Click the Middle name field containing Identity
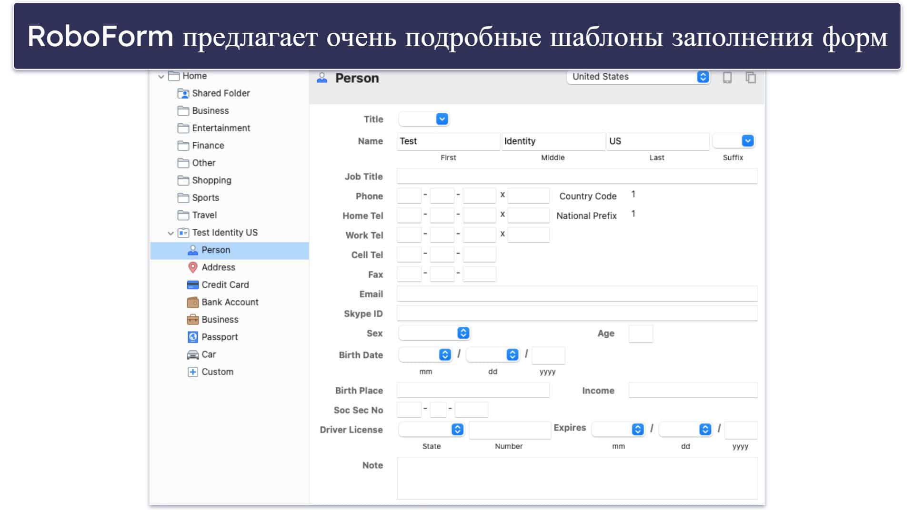Image resolution: width=914 pixels, height=510 pixels. tap(553, 141)
